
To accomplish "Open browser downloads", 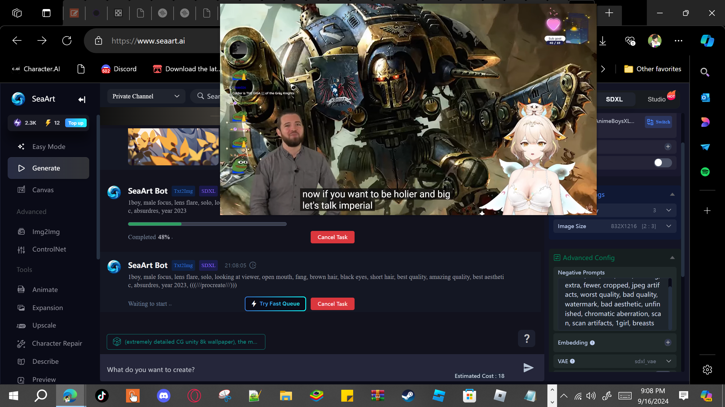I will tap(603, 41).
